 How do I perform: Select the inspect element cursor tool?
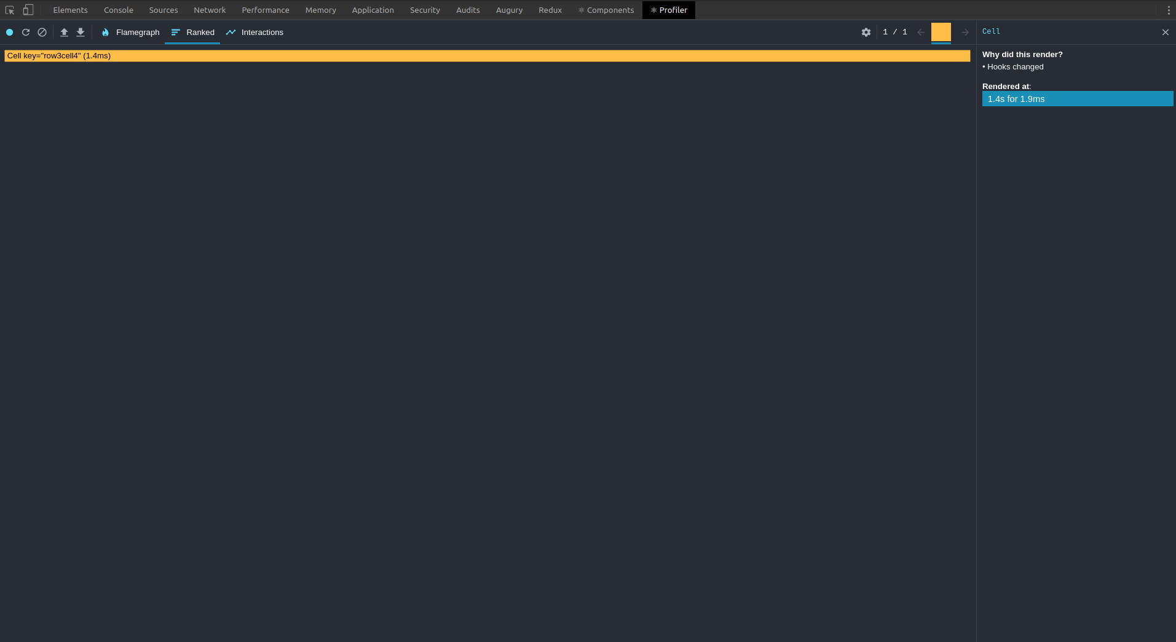tap(9, 10)
